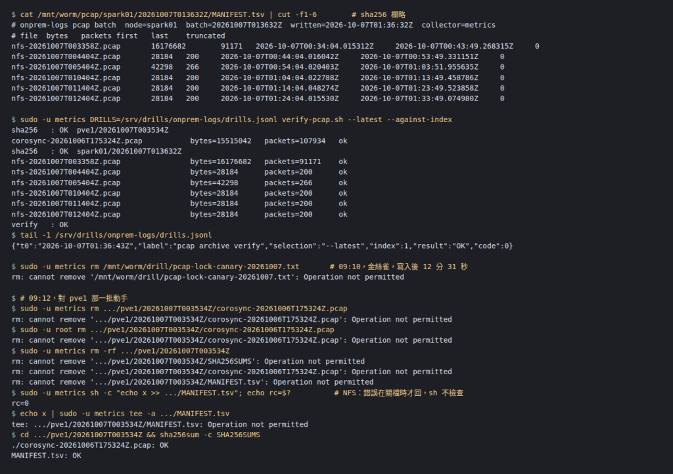
Task: Click the canary 'rm: cannot remove' error line
Action: [x=208, y=277]
